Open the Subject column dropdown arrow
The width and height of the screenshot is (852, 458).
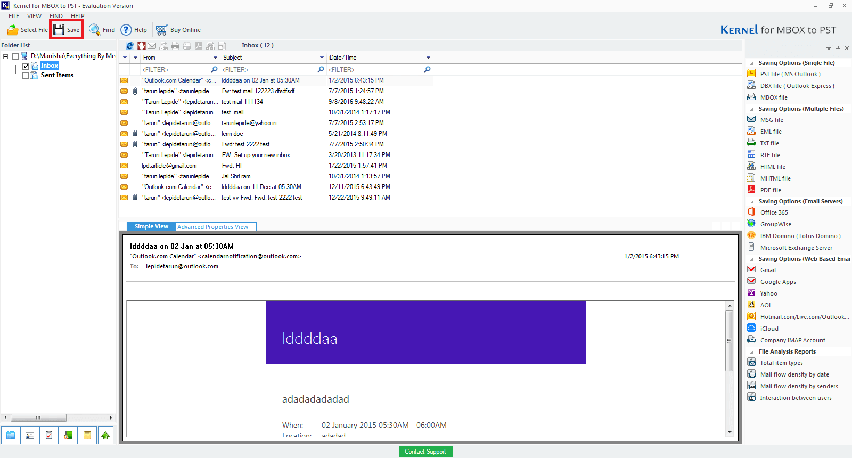point(322,58)
